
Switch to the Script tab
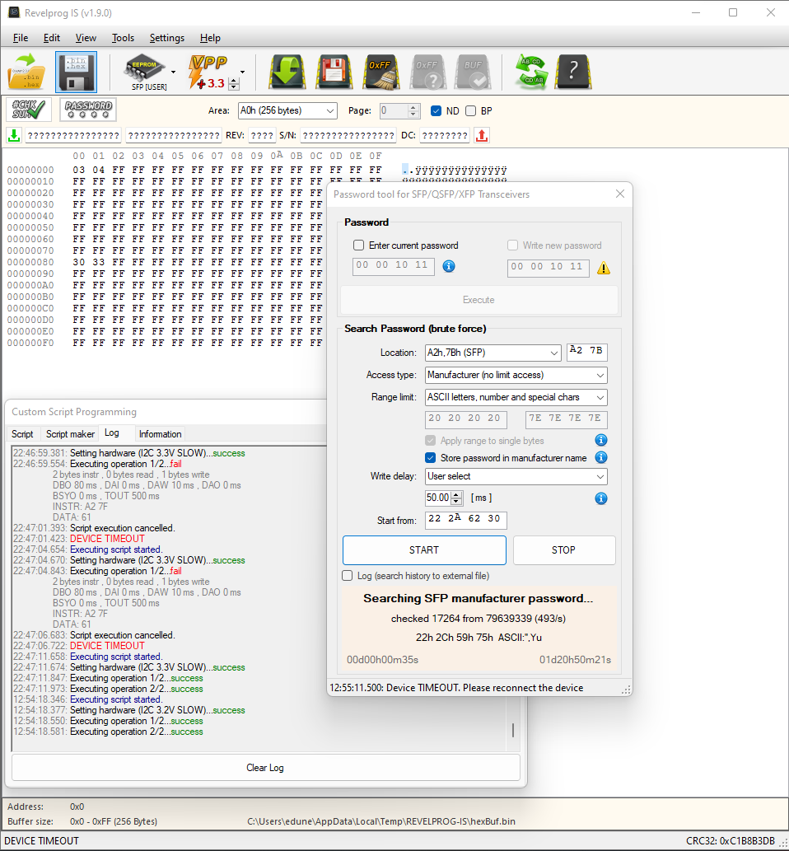(x=22, y=434)
